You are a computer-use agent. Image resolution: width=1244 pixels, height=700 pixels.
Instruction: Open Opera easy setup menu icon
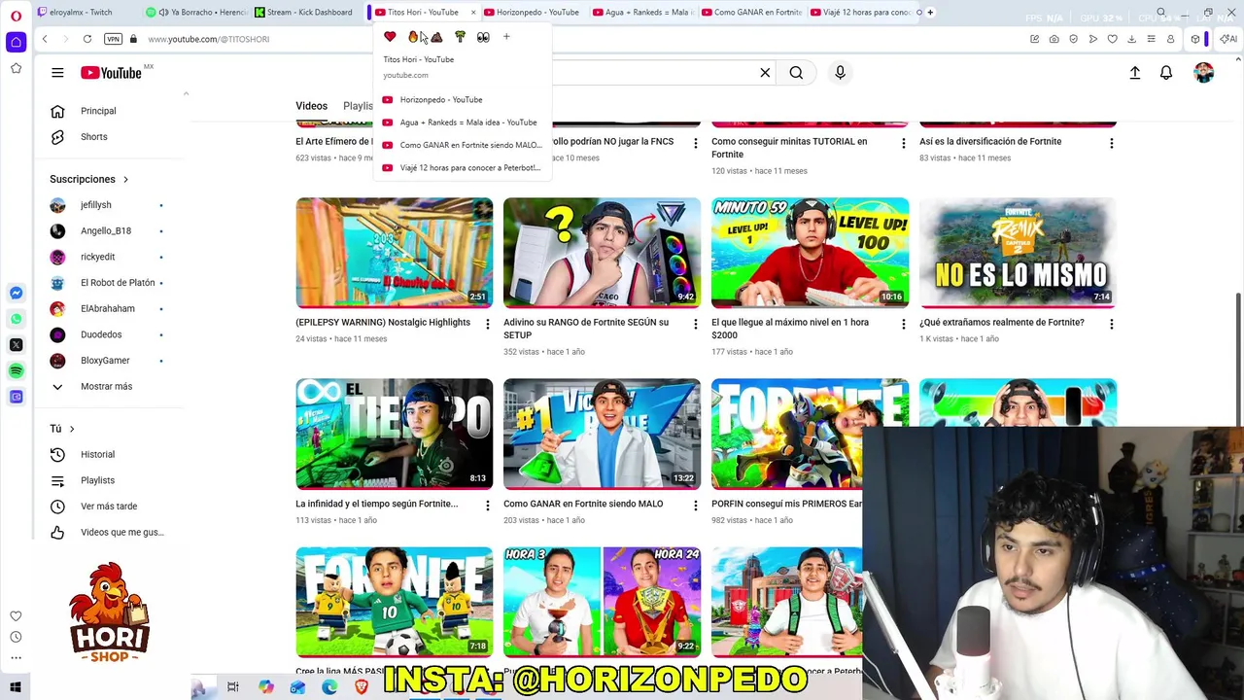coord(1152,39)
